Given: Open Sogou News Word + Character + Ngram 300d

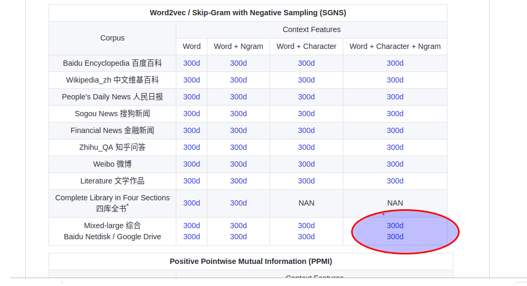Looking at the screenshot, I should coord(395,114).
